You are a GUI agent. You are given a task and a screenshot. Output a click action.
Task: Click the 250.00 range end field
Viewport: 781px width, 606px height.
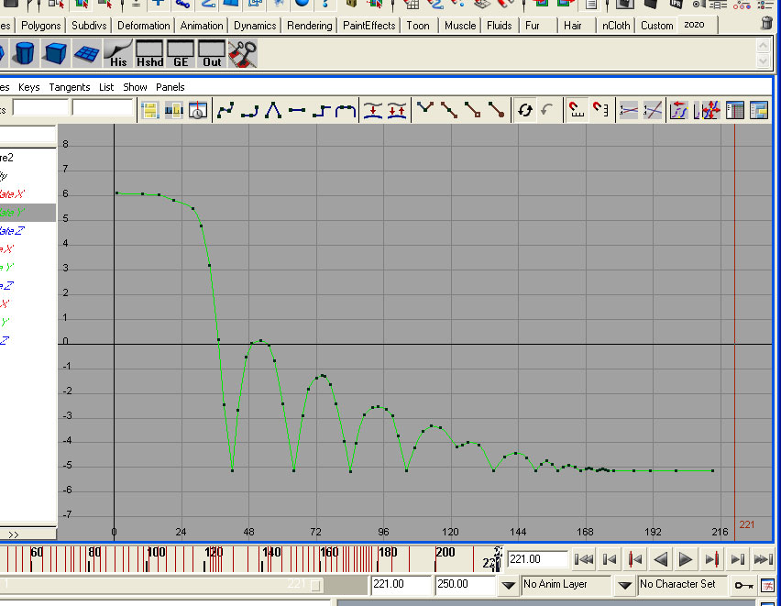pos(464,584)
